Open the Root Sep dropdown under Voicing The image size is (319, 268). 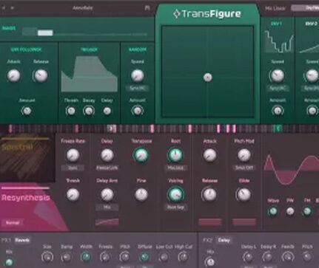click(x=175, y=207)
